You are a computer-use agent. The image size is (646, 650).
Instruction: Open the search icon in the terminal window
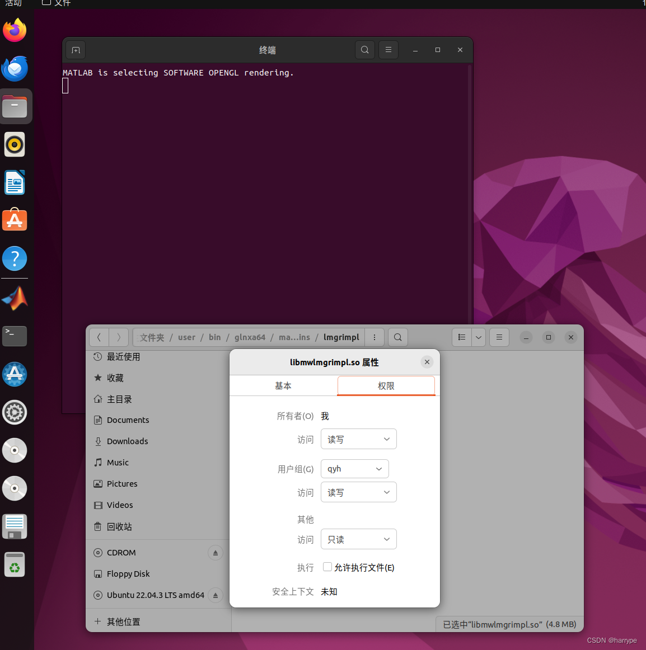(364, 50)
